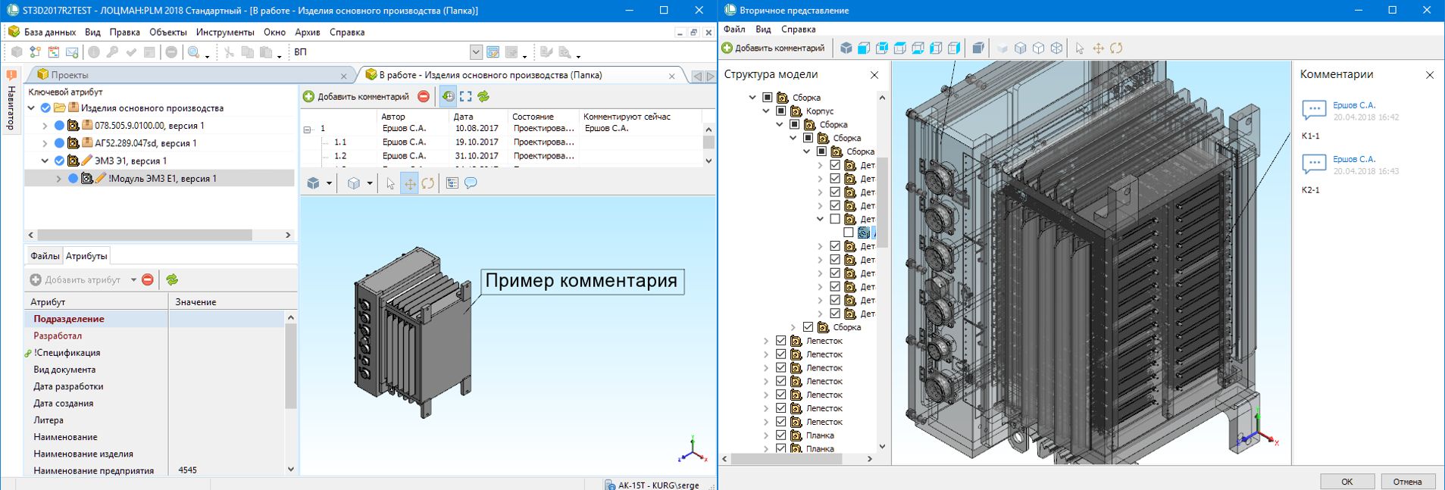Toggle the check circle of Изделия основного производства
1445x490 pixels.
(45, 108)
